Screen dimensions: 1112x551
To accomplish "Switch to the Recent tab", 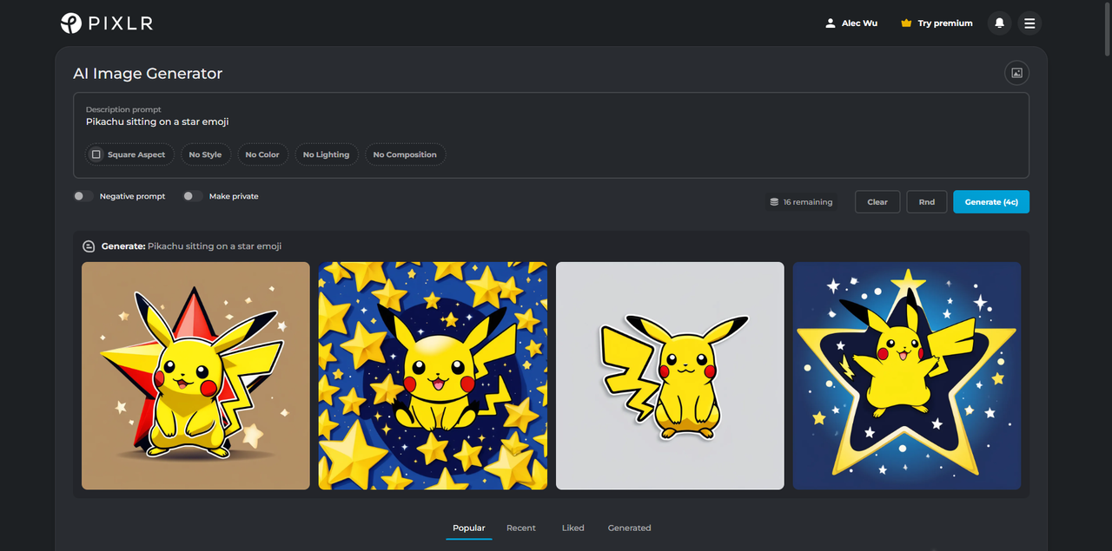I will (x=521, y=528).
